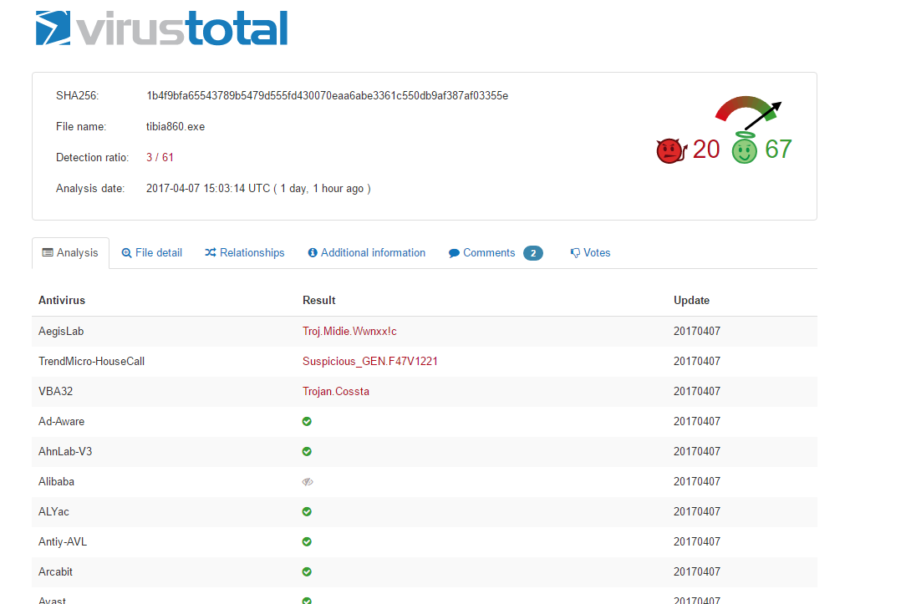Viewport: 906px width, 604px height.
Task: Click the ALYac antivirus name
Action: (53, 511)
